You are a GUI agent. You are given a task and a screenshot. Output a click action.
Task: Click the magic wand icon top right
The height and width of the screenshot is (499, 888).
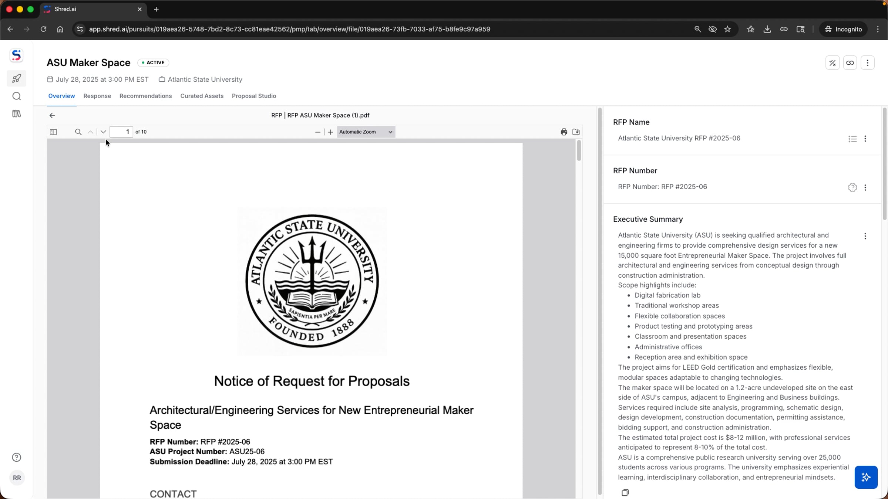click(832, 63)
